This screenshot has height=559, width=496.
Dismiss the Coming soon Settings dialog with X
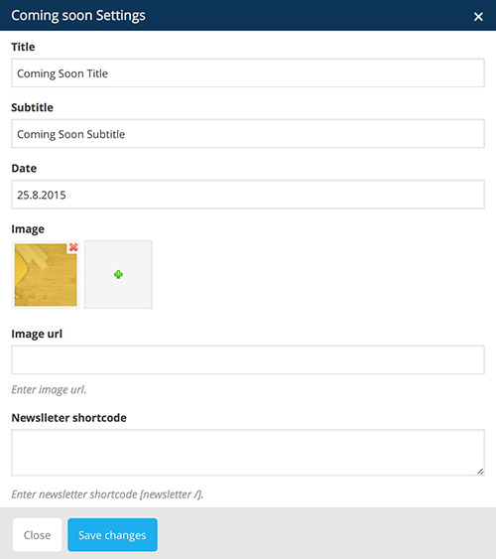[x=478, y=17]
